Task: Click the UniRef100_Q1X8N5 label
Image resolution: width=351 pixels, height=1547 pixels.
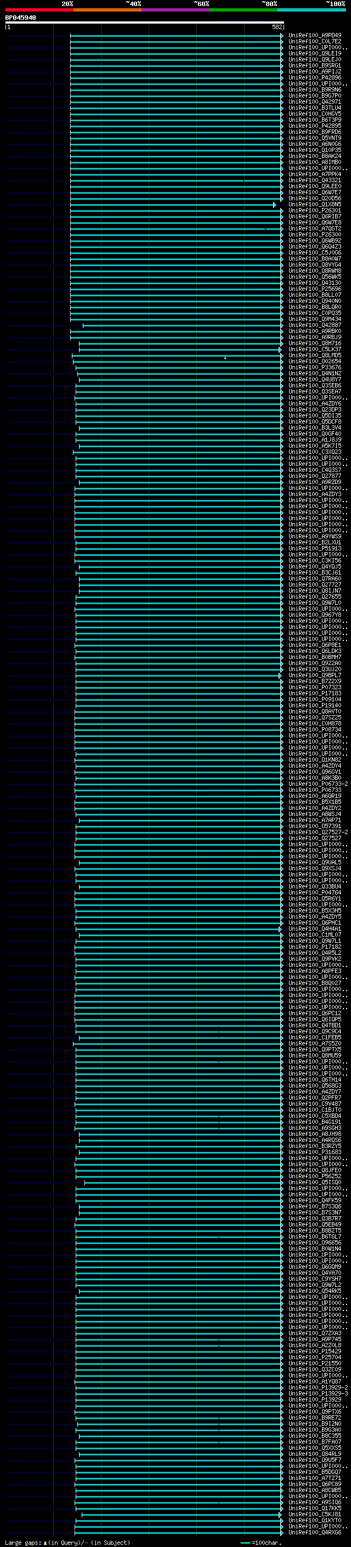Action: pyautogui.click(x=314, y=205)
